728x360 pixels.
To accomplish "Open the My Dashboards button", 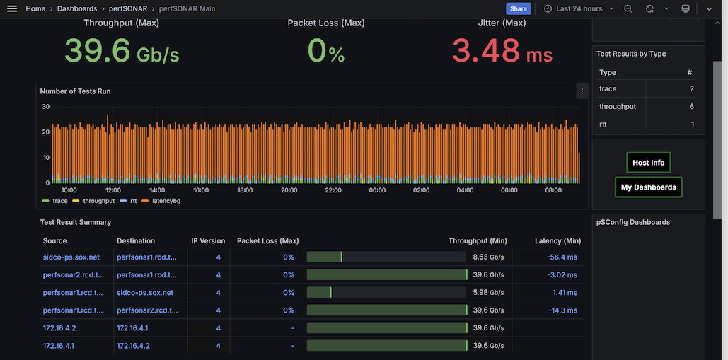I will click(x=648, y=187).
